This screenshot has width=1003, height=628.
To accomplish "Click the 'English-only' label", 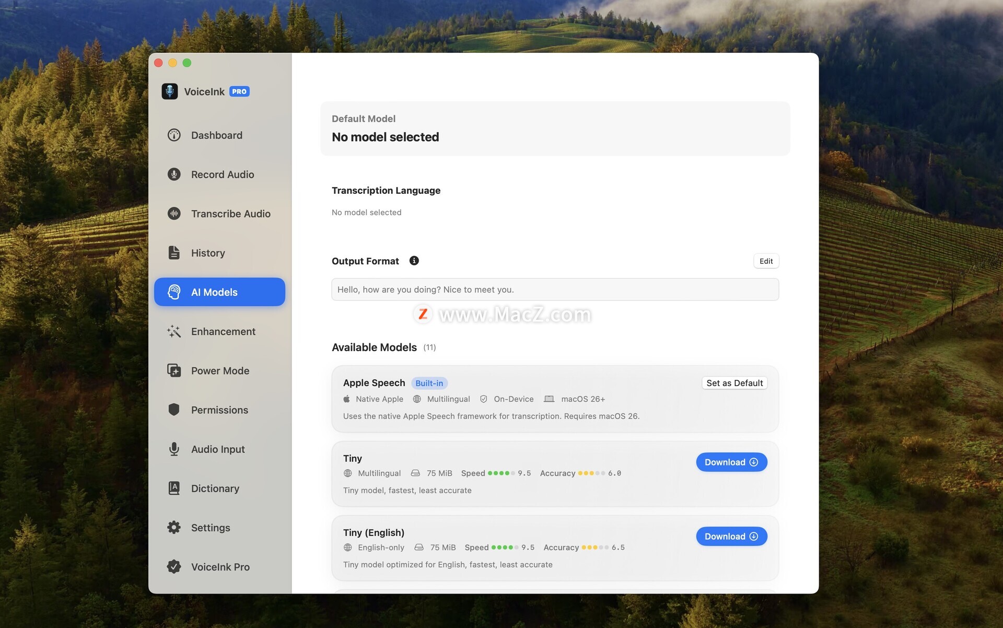I will pos(381,548).
